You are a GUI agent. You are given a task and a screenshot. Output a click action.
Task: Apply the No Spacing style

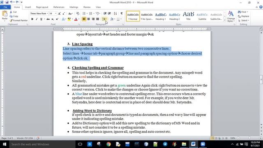click(x=147, y=16)
